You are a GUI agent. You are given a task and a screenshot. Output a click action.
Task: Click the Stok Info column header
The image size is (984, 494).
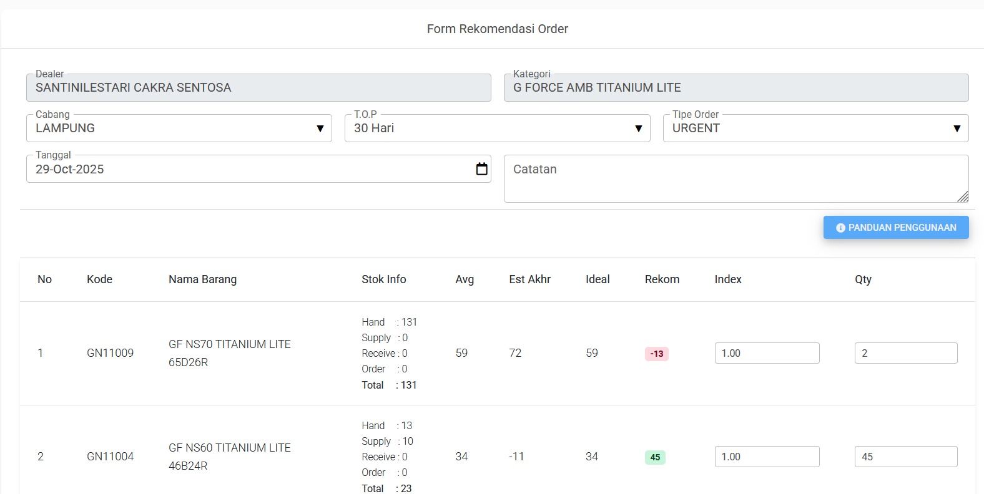(x=383, y=279)
